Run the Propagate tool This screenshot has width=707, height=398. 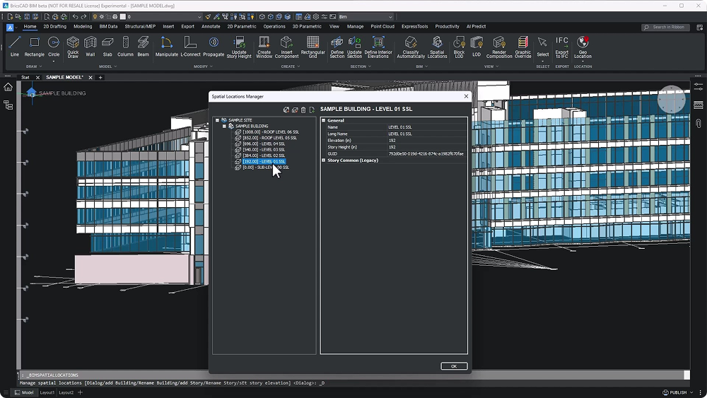tap(214, 47)
